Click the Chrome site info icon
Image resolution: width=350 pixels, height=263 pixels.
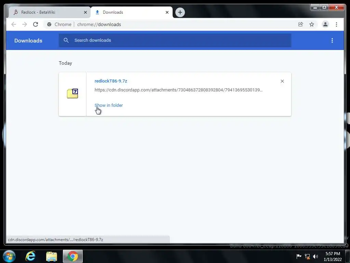49,24
